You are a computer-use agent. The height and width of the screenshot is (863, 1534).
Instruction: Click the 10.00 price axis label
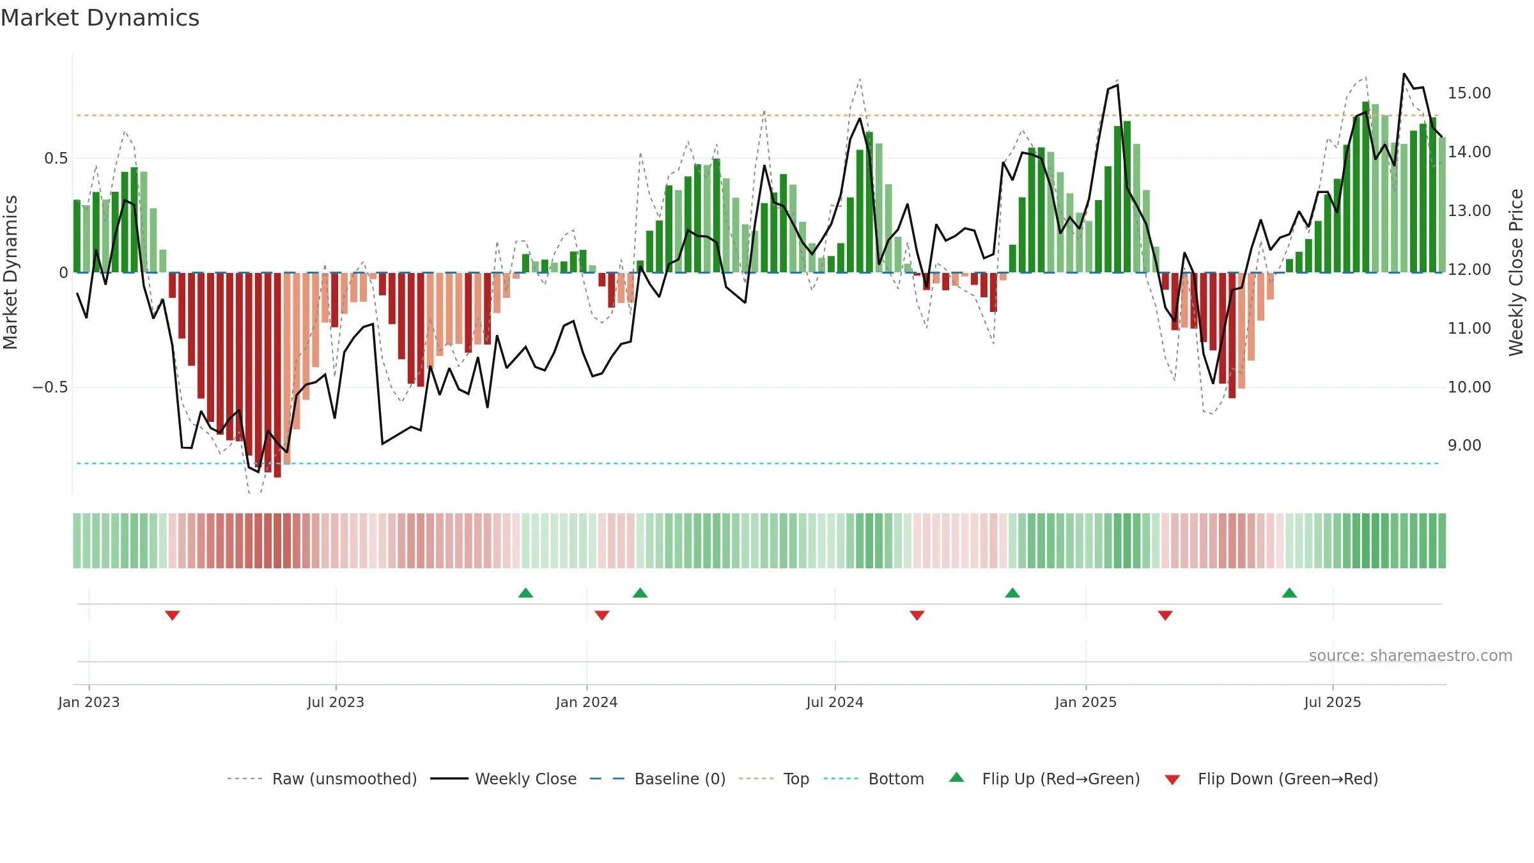click(1469, 387)
